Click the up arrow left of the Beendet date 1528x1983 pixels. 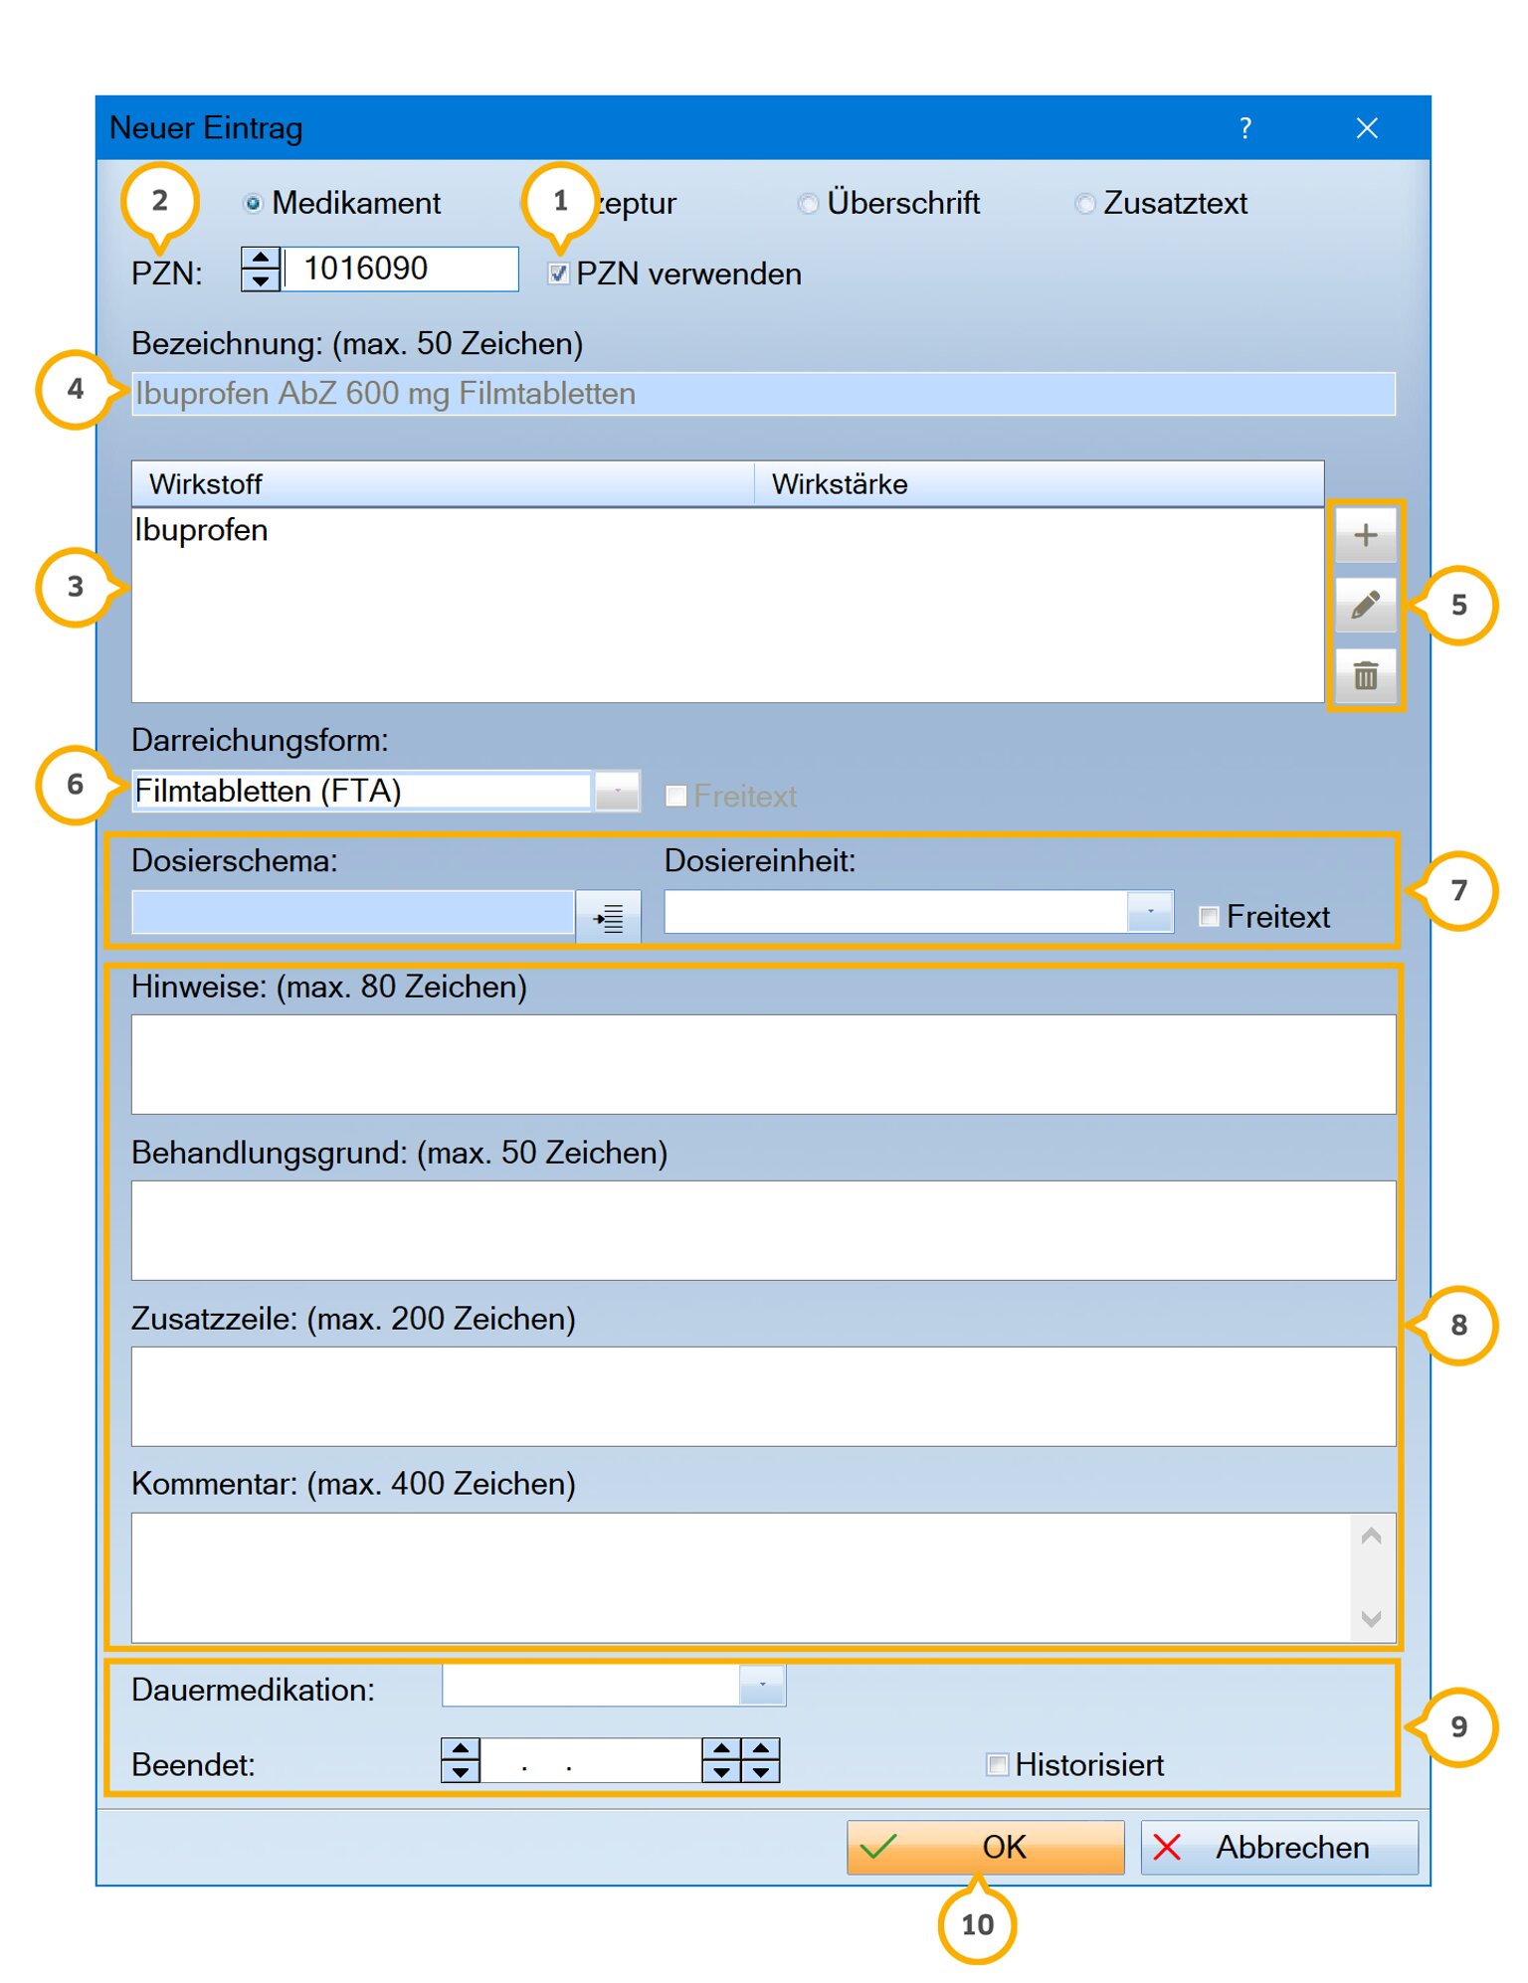[461, 1748]
